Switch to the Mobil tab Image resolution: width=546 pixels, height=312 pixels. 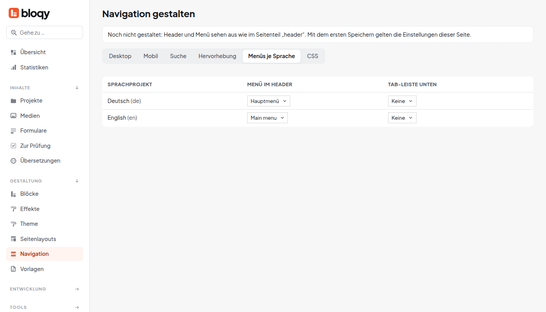[151, 56]
